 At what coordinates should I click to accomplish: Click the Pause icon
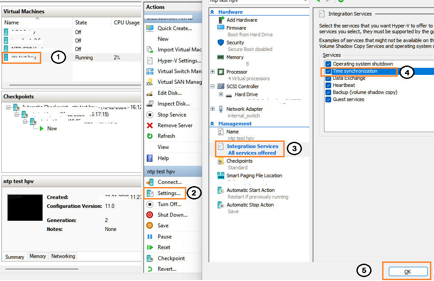150,237
